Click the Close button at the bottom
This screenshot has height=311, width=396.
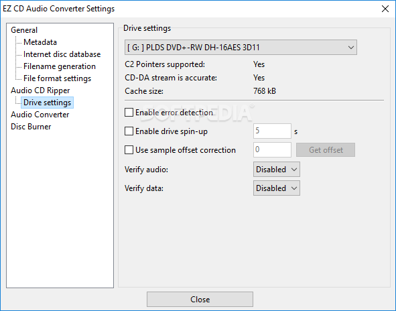coord(200,300)
